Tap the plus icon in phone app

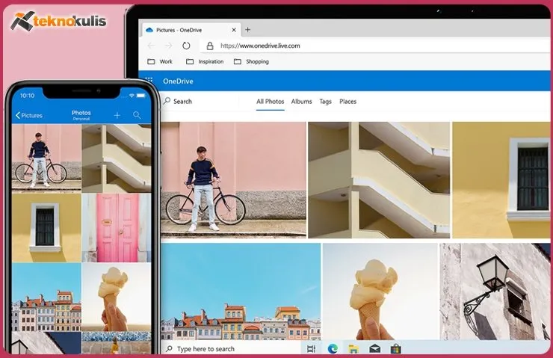(117, 115)
